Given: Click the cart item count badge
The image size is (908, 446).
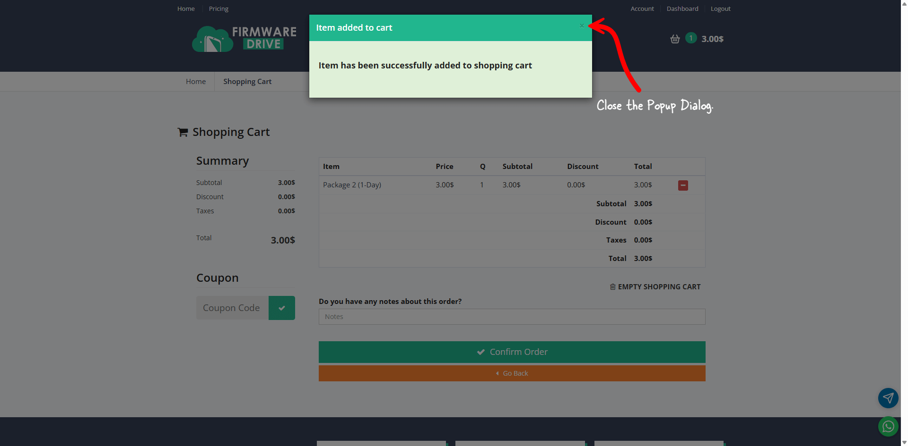Looking at the screenshot, I should coord(690,38).
